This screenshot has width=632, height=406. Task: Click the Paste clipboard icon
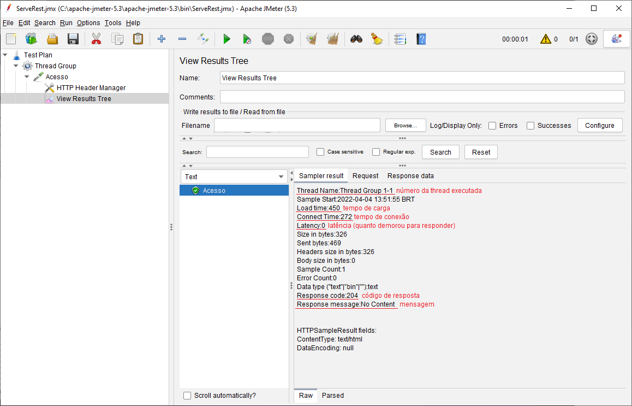pos(138,39)
